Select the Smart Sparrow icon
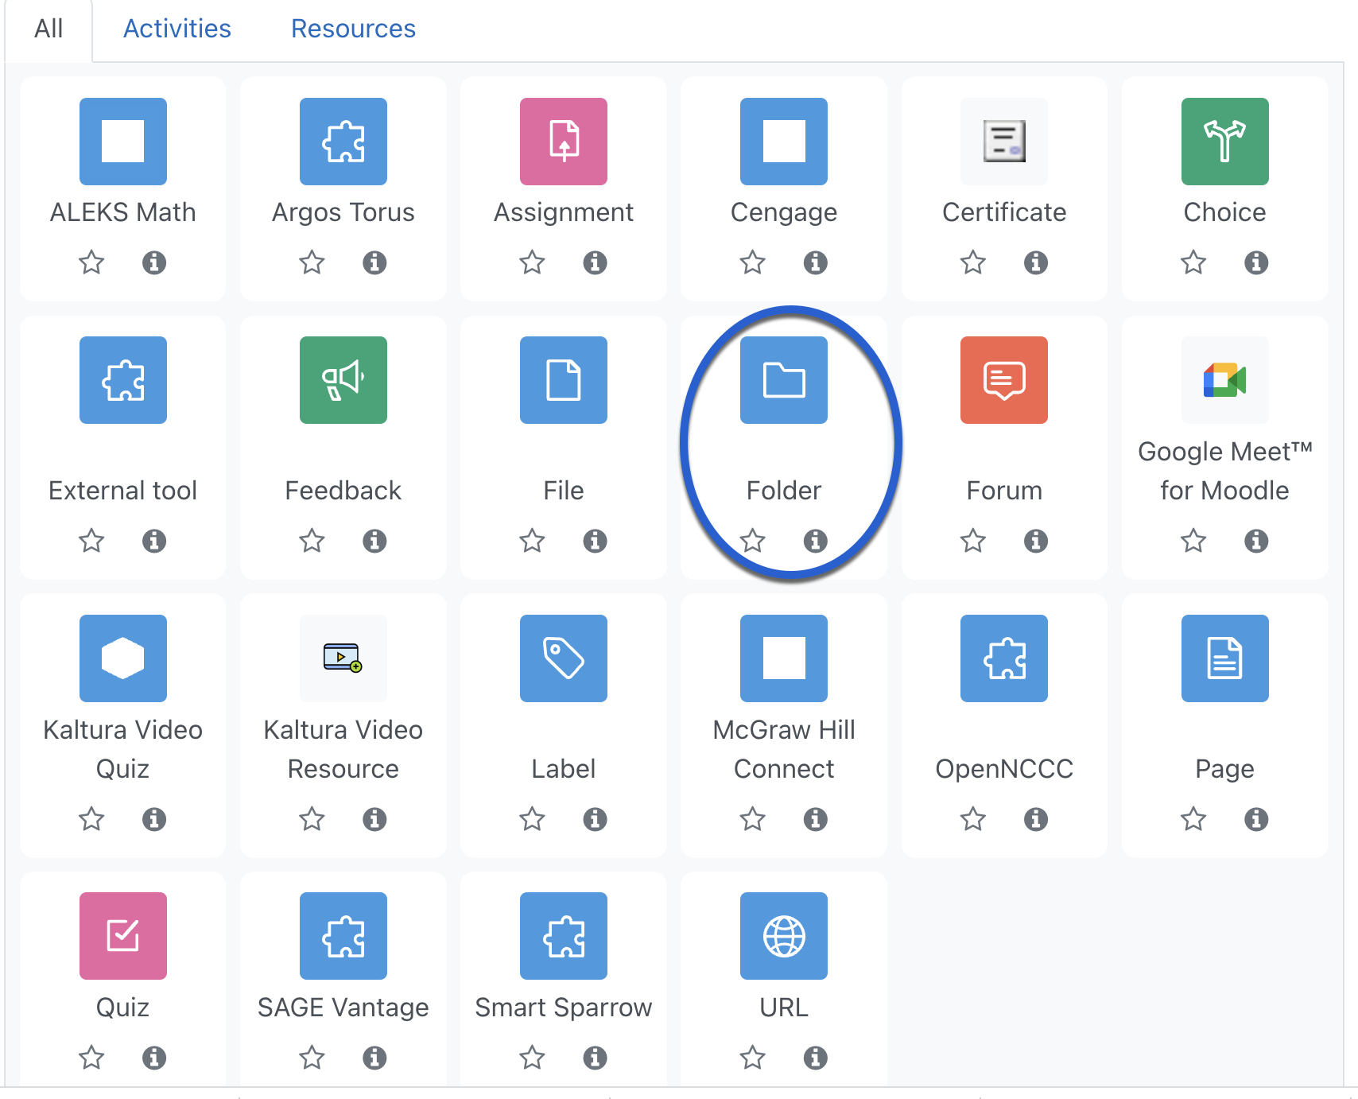Screen dimensions: 1358x1099 (x=564, y=936)
